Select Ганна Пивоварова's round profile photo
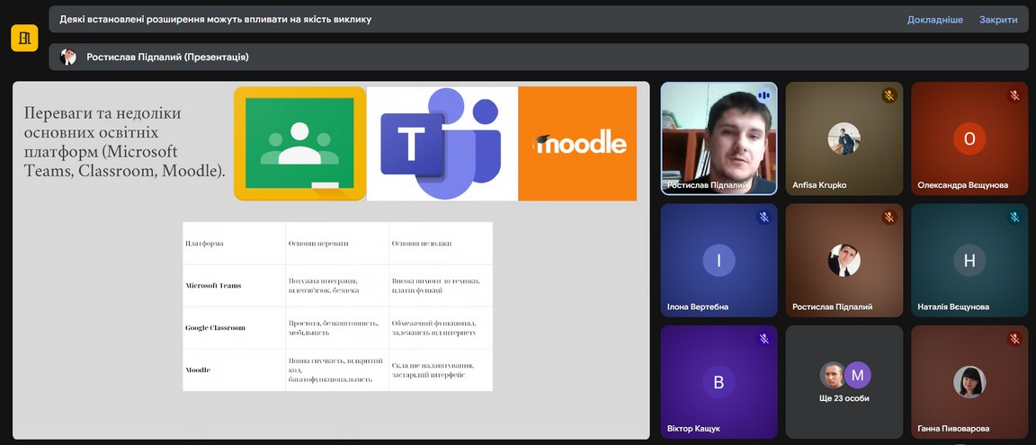Screen dimensions: 1036x445 969,381
